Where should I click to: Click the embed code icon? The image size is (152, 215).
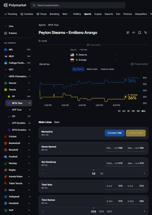coord(133,33)
